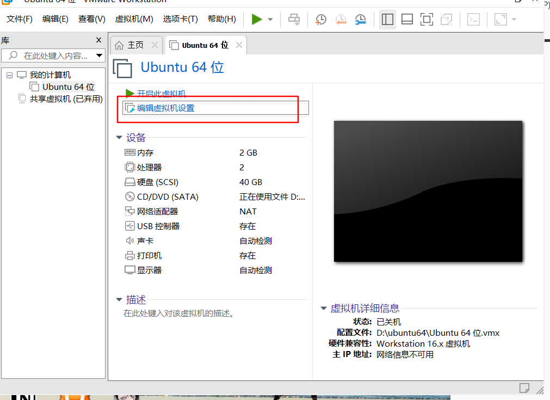Click the 内存 memory chip icon
This screenshot has width=550, height=400.
(130, 152)
